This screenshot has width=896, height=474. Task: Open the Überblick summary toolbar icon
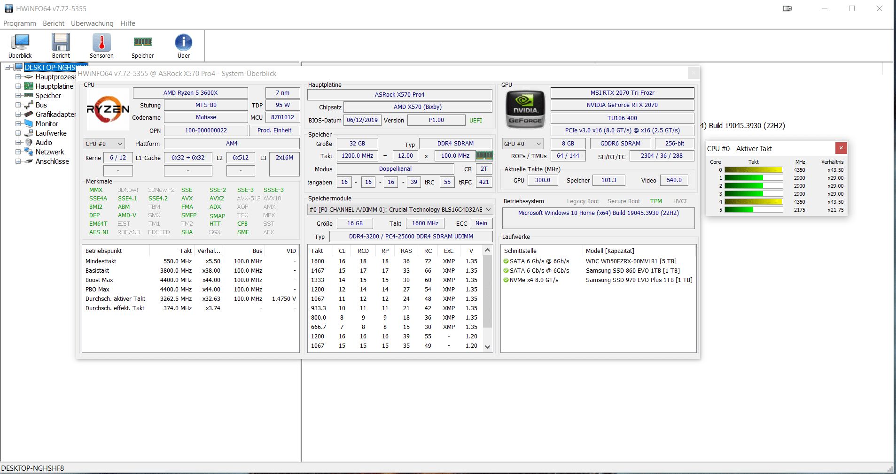20,45
